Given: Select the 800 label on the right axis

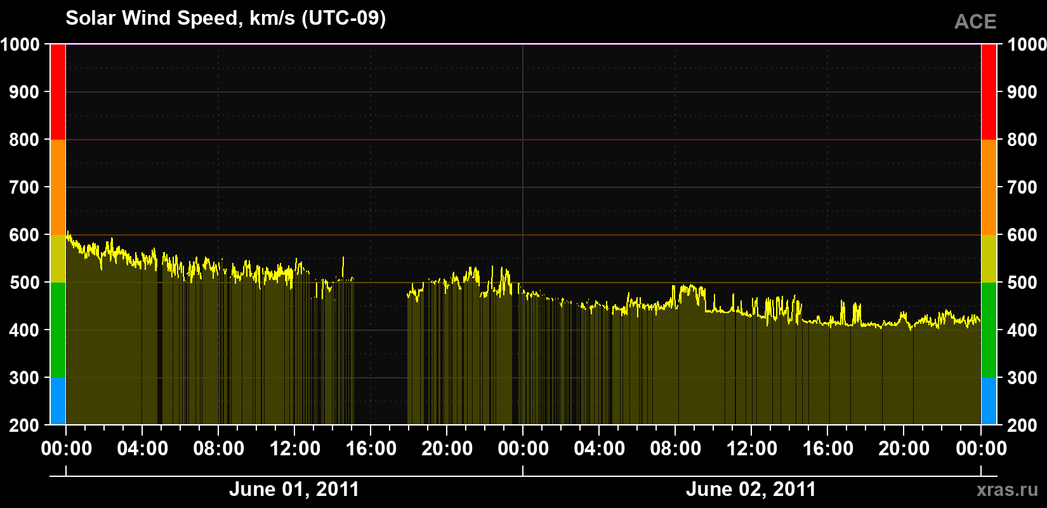Looking at the screenshot, I should click(1022, 140).
